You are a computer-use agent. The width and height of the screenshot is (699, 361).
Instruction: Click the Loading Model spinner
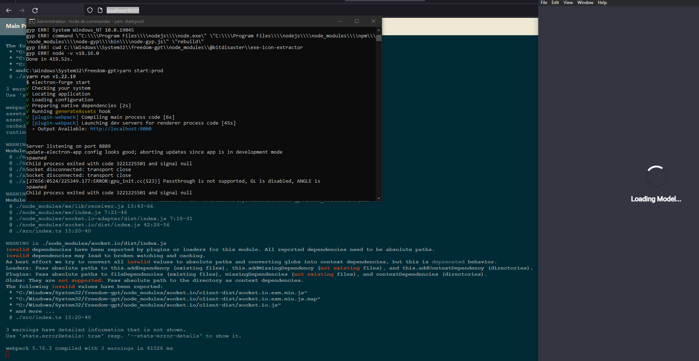pos(656,176)
